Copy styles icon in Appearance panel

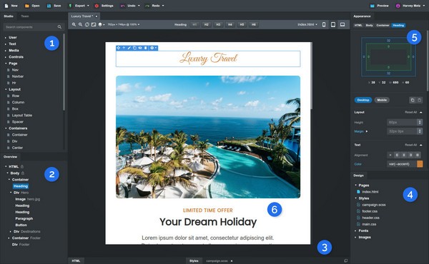point(413,100)
